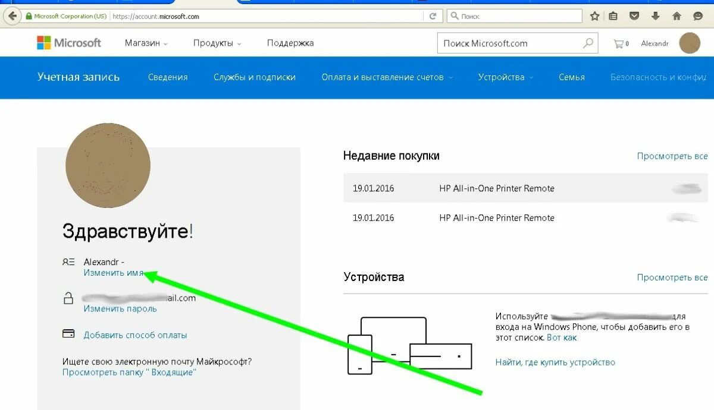
Task: Click the magnifier in Microsoft.com search box
Action: 588,43
